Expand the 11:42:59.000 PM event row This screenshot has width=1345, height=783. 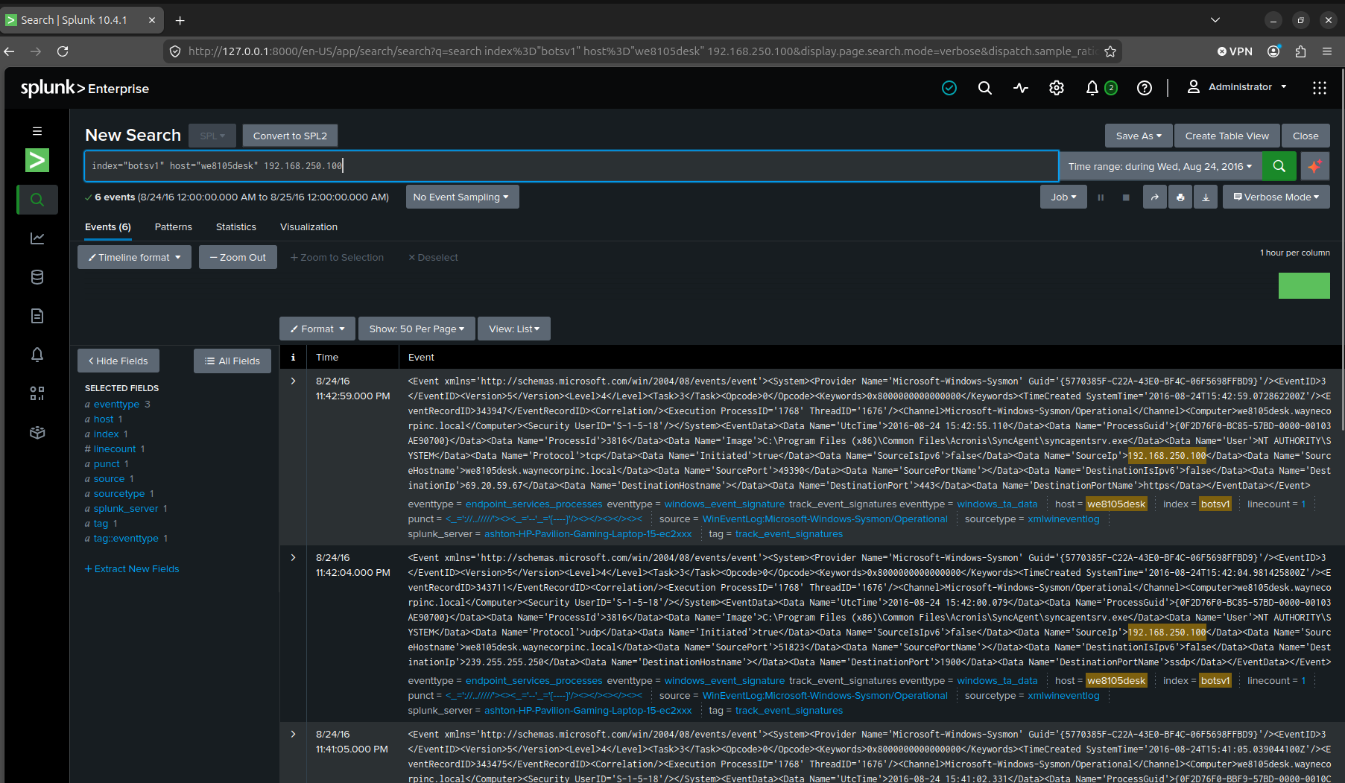tap(294, 381)
